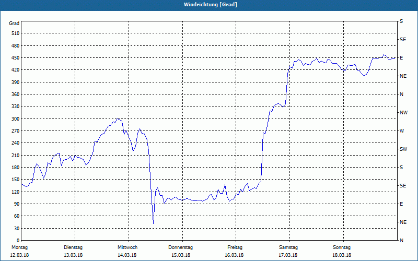Select the date "16.03.18"
This screenshot has width=418, height=261.
234,255
